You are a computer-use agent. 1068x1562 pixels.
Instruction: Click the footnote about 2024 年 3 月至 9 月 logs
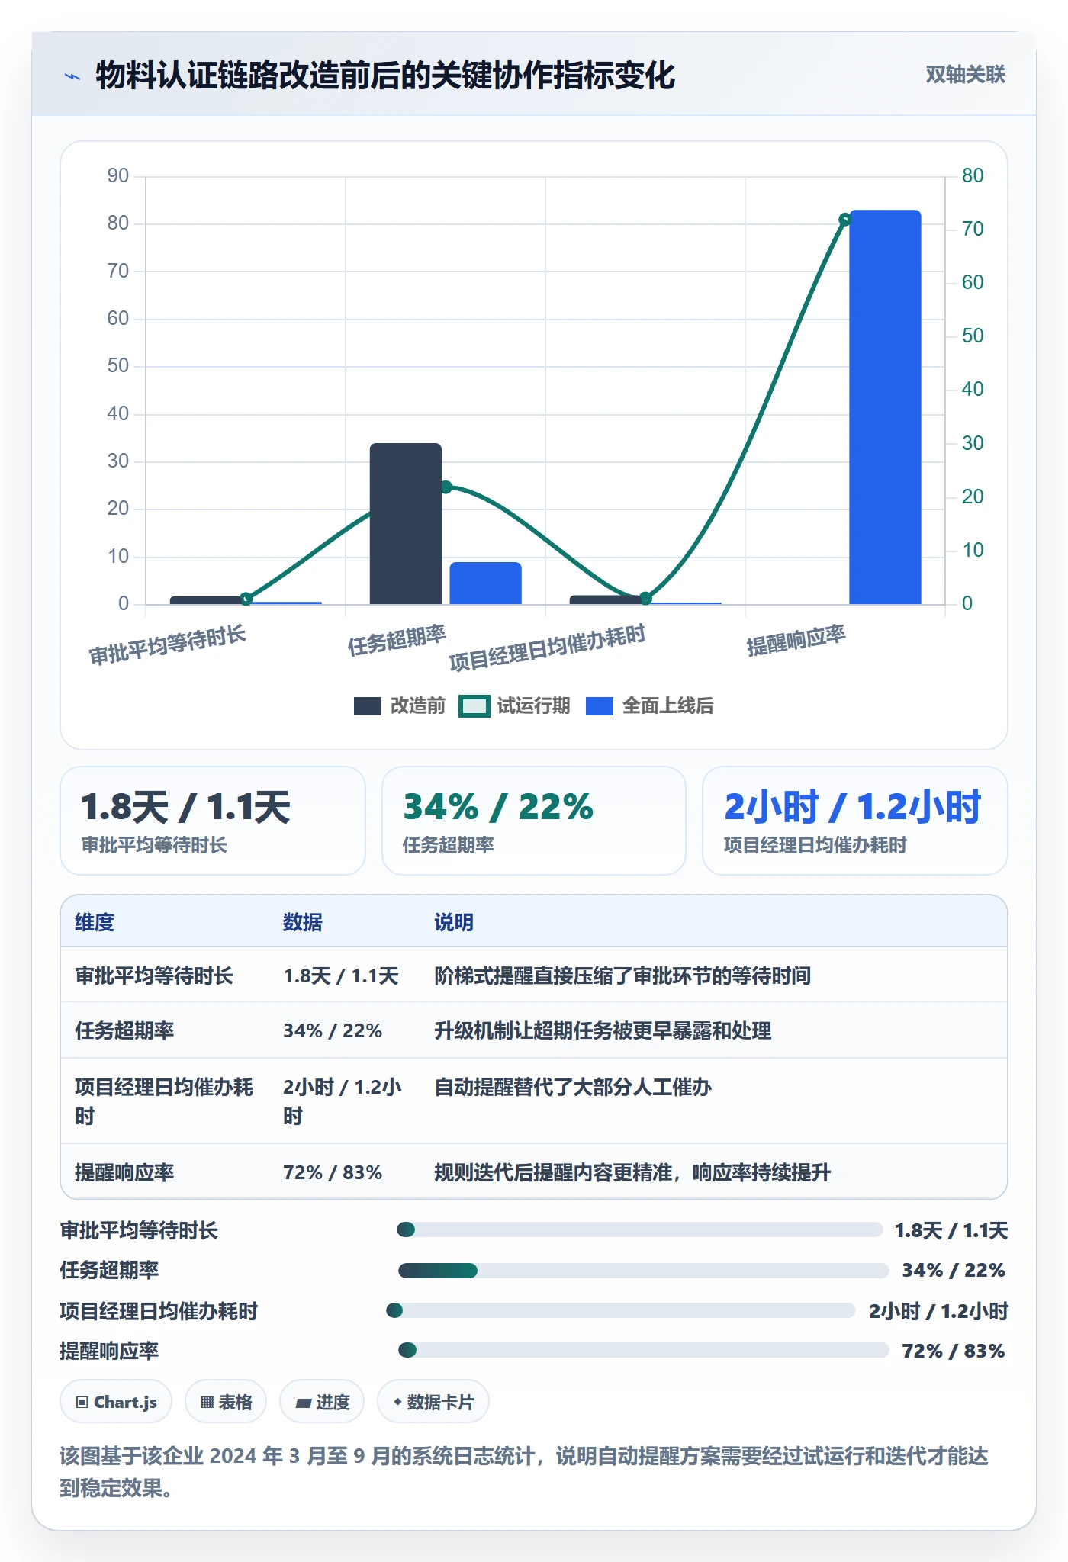tap(524, 1471)
